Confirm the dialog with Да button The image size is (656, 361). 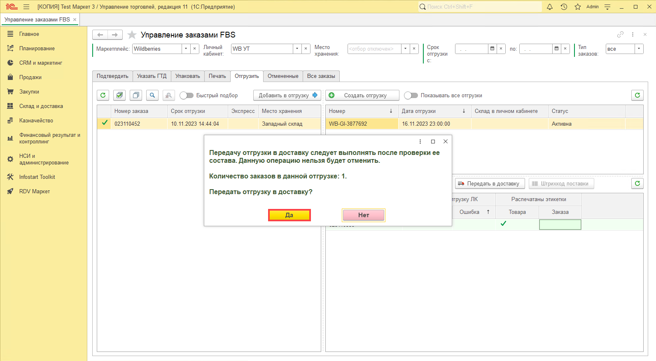(289, 215)
